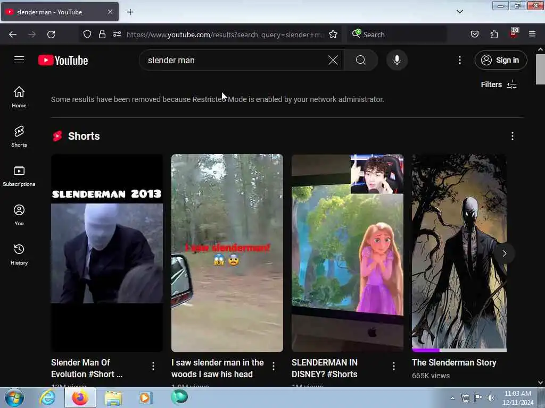Screen dimensions: 545x408
Task: Open SLENDERMAN IN DISNEY? #Shorts title
Action: pyautogui.click(x=325, y=368)
